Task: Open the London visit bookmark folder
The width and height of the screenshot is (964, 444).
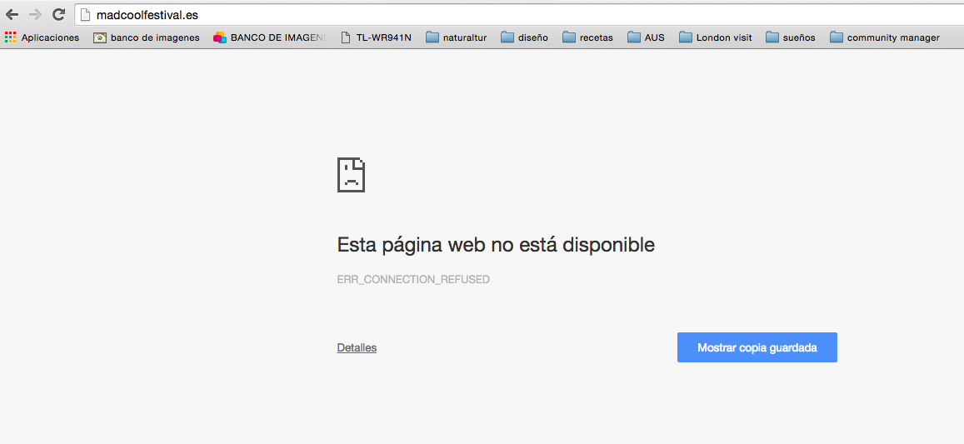Action: pyautogui.click(x=716, y=37)
